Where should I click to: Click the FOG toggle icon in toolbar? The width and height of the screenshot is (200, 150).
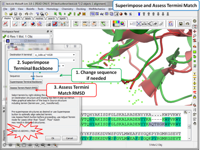click(93, 14)
